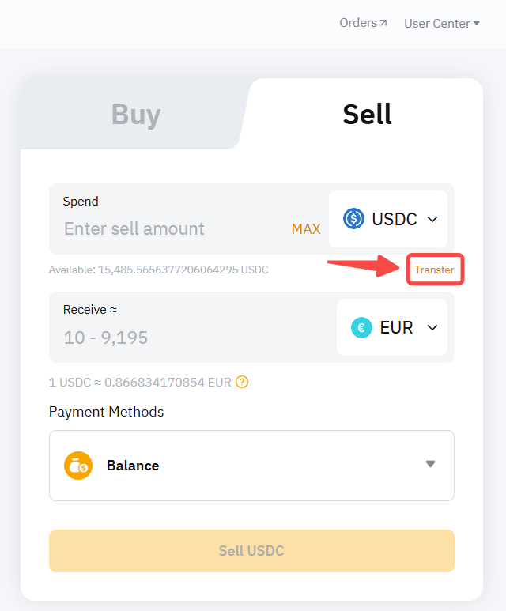506x611 pixels.
Task: Click the Transfer link
Action: click(434, 270)
